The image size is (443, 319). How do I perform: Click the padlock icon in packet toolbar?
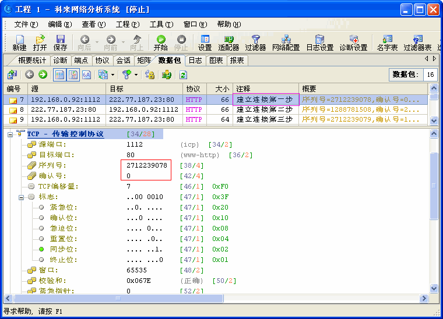coord(150,75)
